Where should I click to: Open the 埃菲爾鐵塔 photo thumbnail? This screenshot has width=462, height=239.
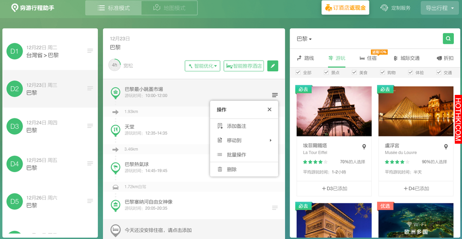(334, 111)
